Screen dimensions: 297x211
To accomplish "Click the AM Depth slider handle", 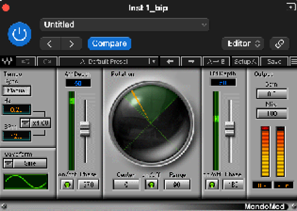I will point(85,129).
